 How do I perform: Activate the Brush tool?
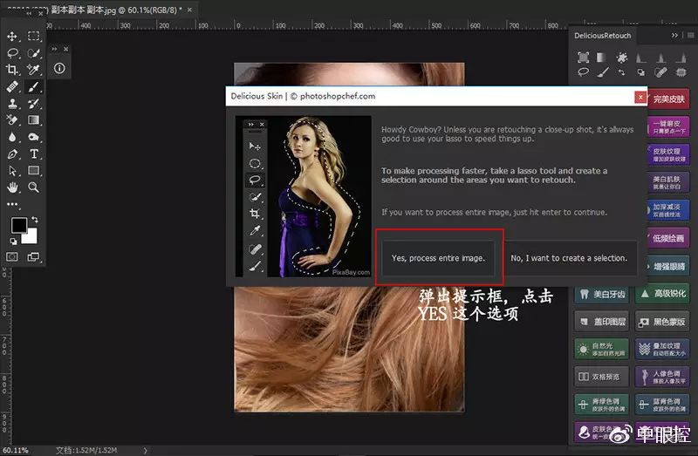point(33,86)
